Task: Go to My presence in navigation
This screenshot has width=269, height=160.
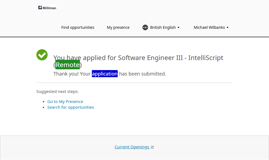Action: coord(118,27)
